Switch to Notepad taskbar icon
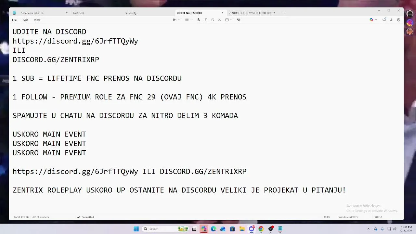Viewport: 416px width, 234px height. [280, 229]
